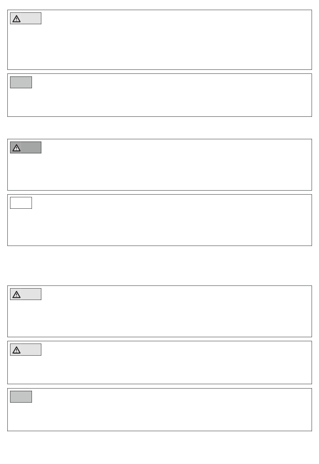The width and height of the screenshot is (319, 464).
Task: Click the gray label in the last box
Action: (x=21, y=397)
